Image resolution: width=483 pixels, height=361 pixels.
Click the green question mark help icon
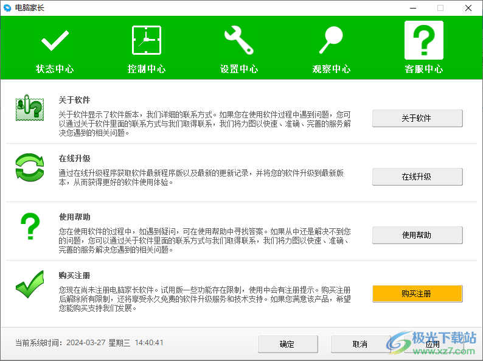pos(29,226)
